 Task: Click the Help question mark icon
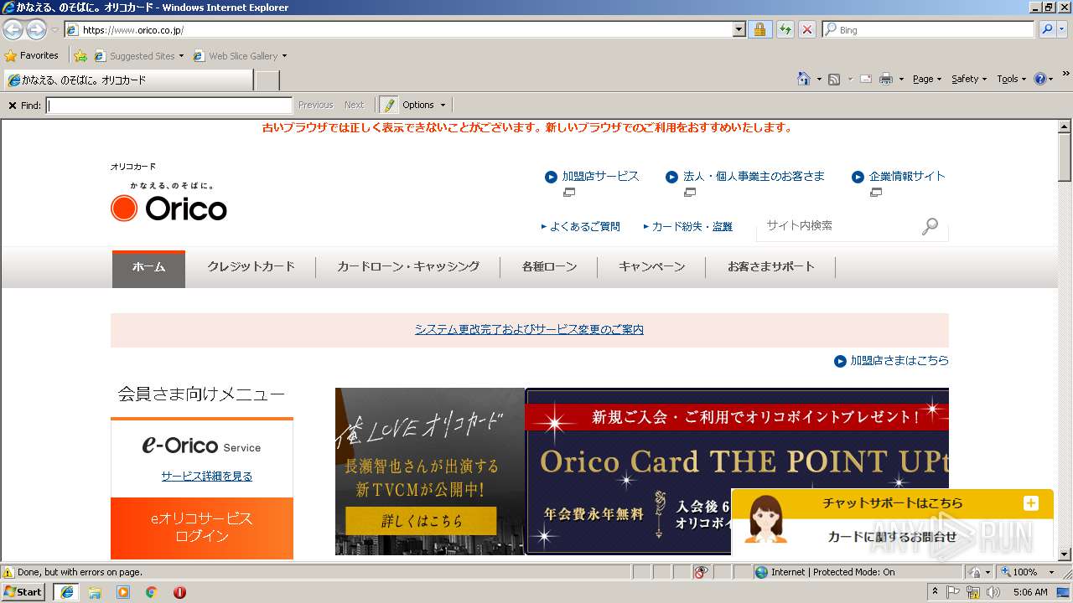1040,79
